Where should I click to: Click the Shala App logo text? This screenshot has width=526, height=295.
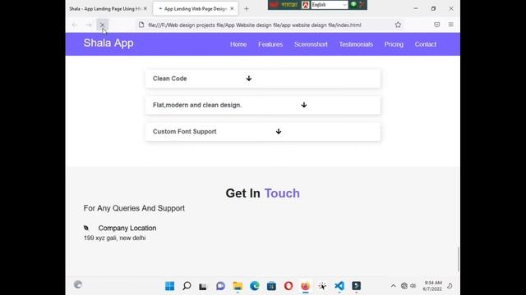(x=108, y=43)
